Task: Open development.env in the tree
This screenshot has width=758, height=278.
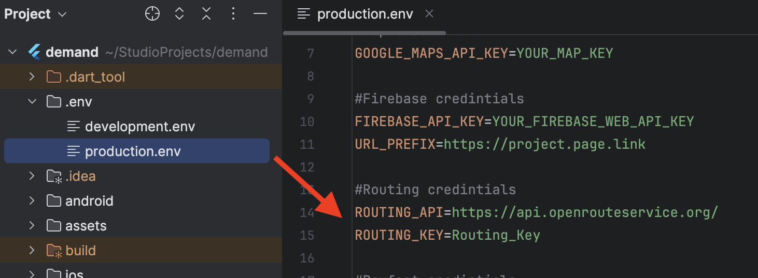Action: tap(140, 127)
